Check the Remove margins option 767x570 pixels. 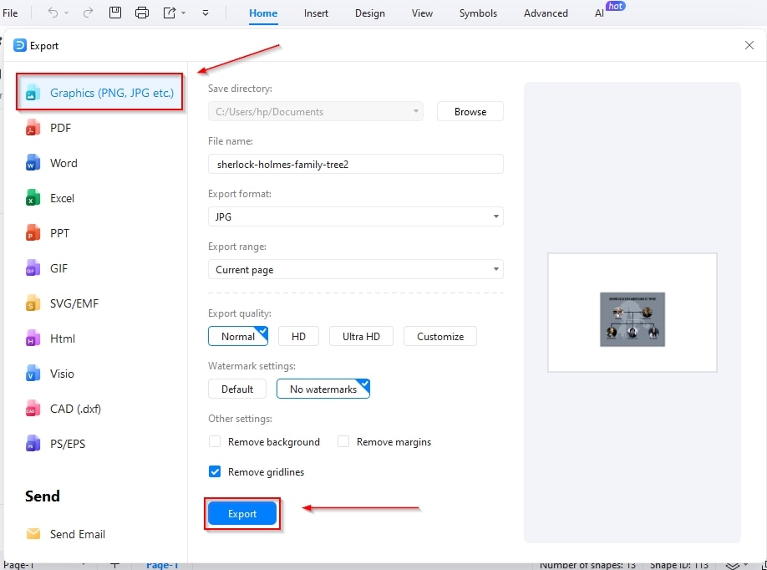point(343,441)
